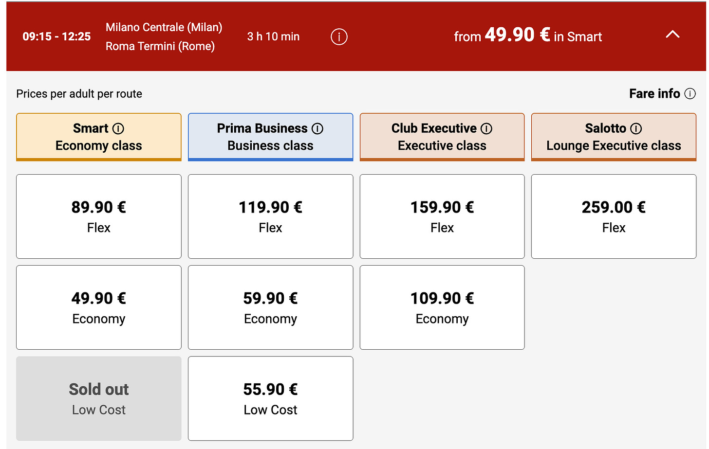Choose the 259.00 € Salotto Flex fare
Image resolution: width=709 pixels, height=449 pixels.
[613, 216]
